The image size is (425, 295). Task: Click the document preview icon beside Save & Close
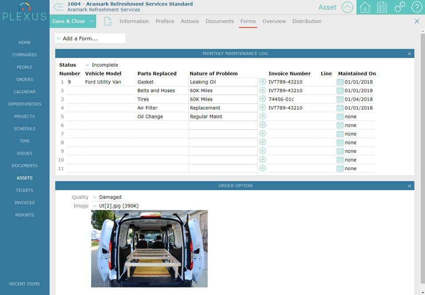click(x=108, y=21)
